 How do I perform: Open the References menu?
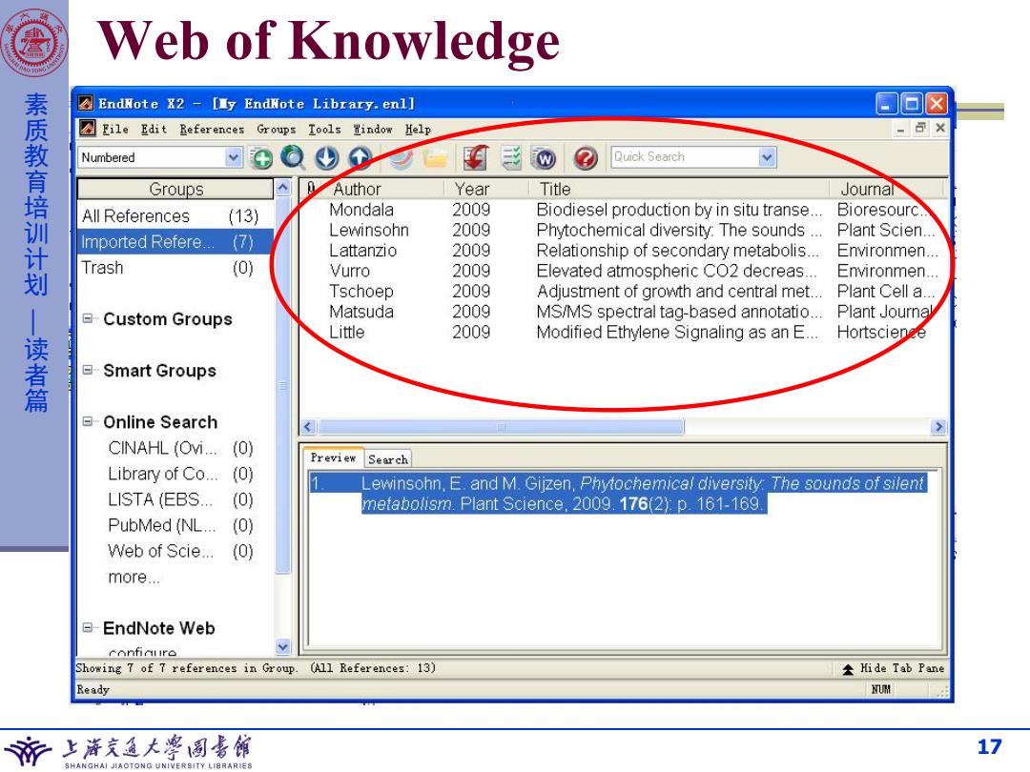[212, 130]
